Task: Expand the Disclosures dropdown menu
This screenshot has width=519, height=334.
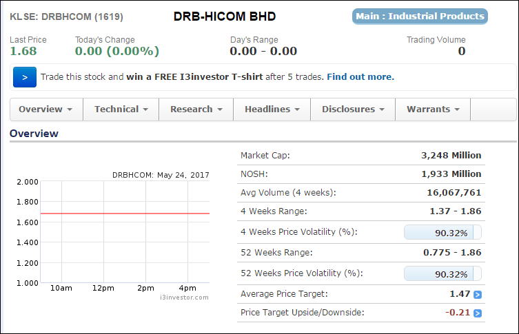Action: point(353,109)
